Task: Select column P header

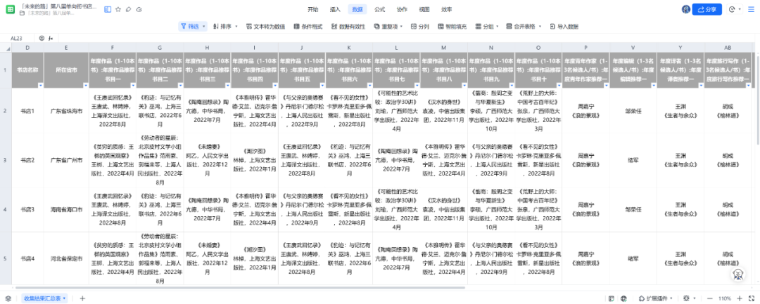Action: pos(586,48)
